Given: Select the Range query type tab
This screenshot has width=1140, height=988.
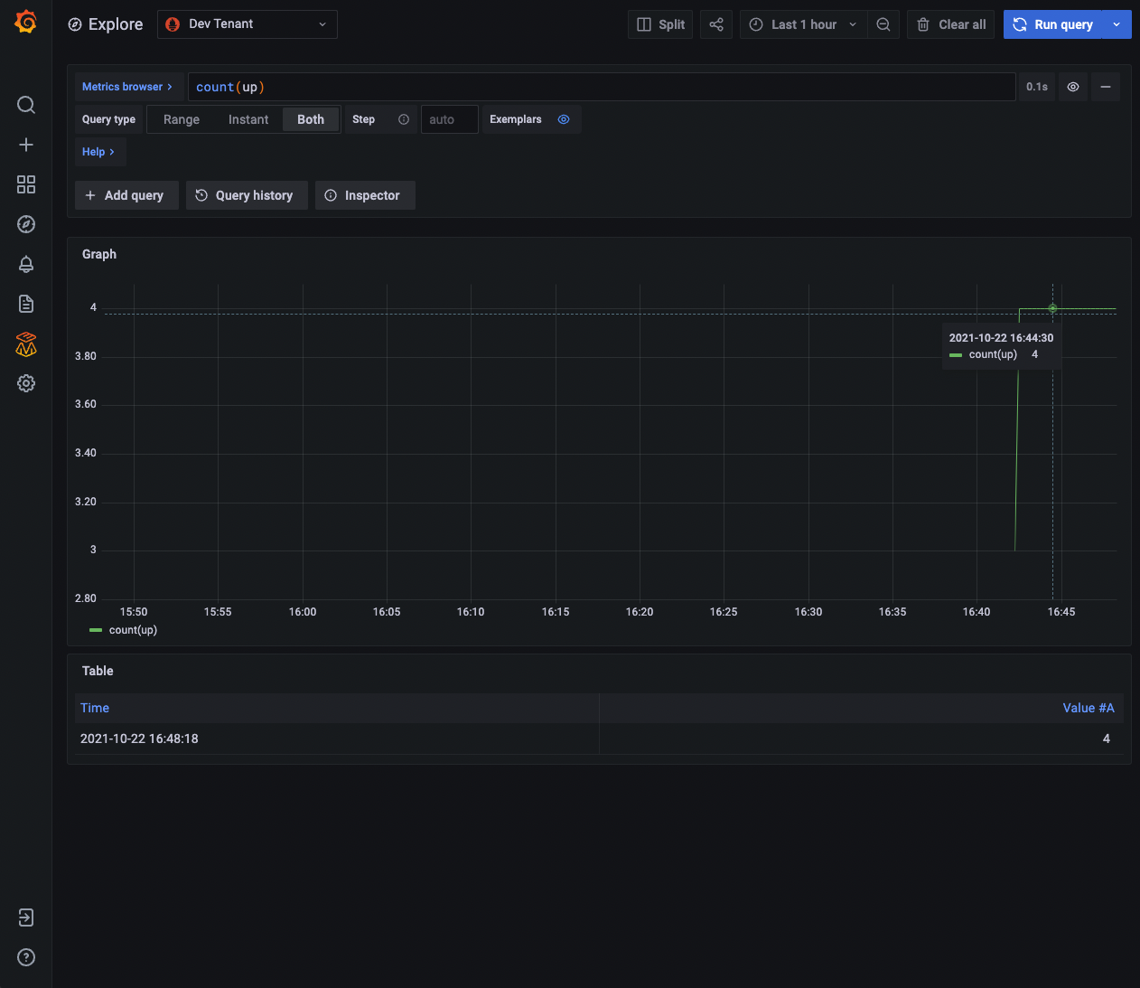Looking at the screenshot, I should (x=181, y=118).
